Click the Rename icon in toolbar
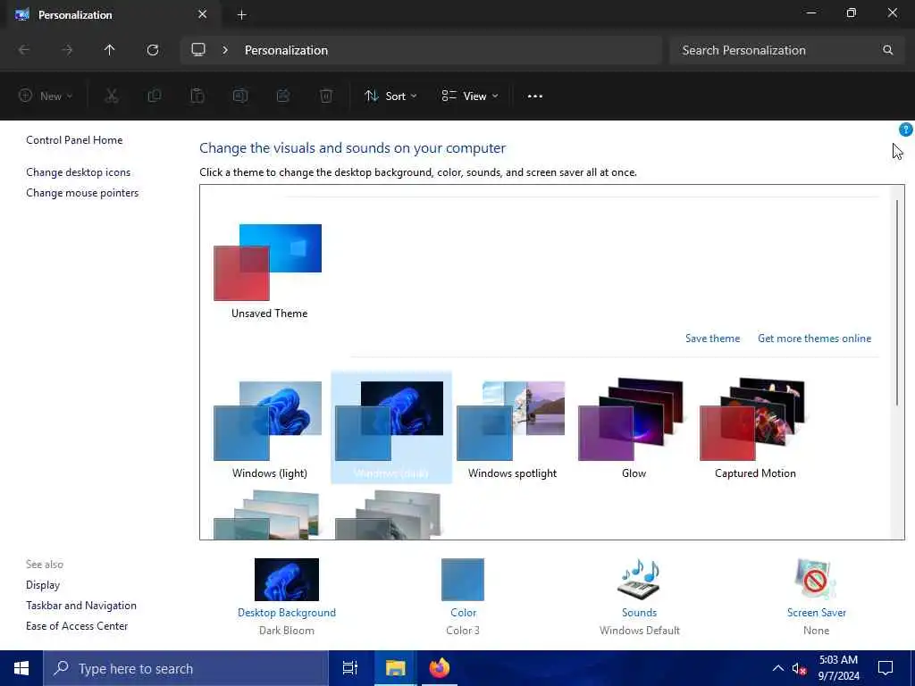Viewport: 915px width, 686px height. tap(240, 96)
